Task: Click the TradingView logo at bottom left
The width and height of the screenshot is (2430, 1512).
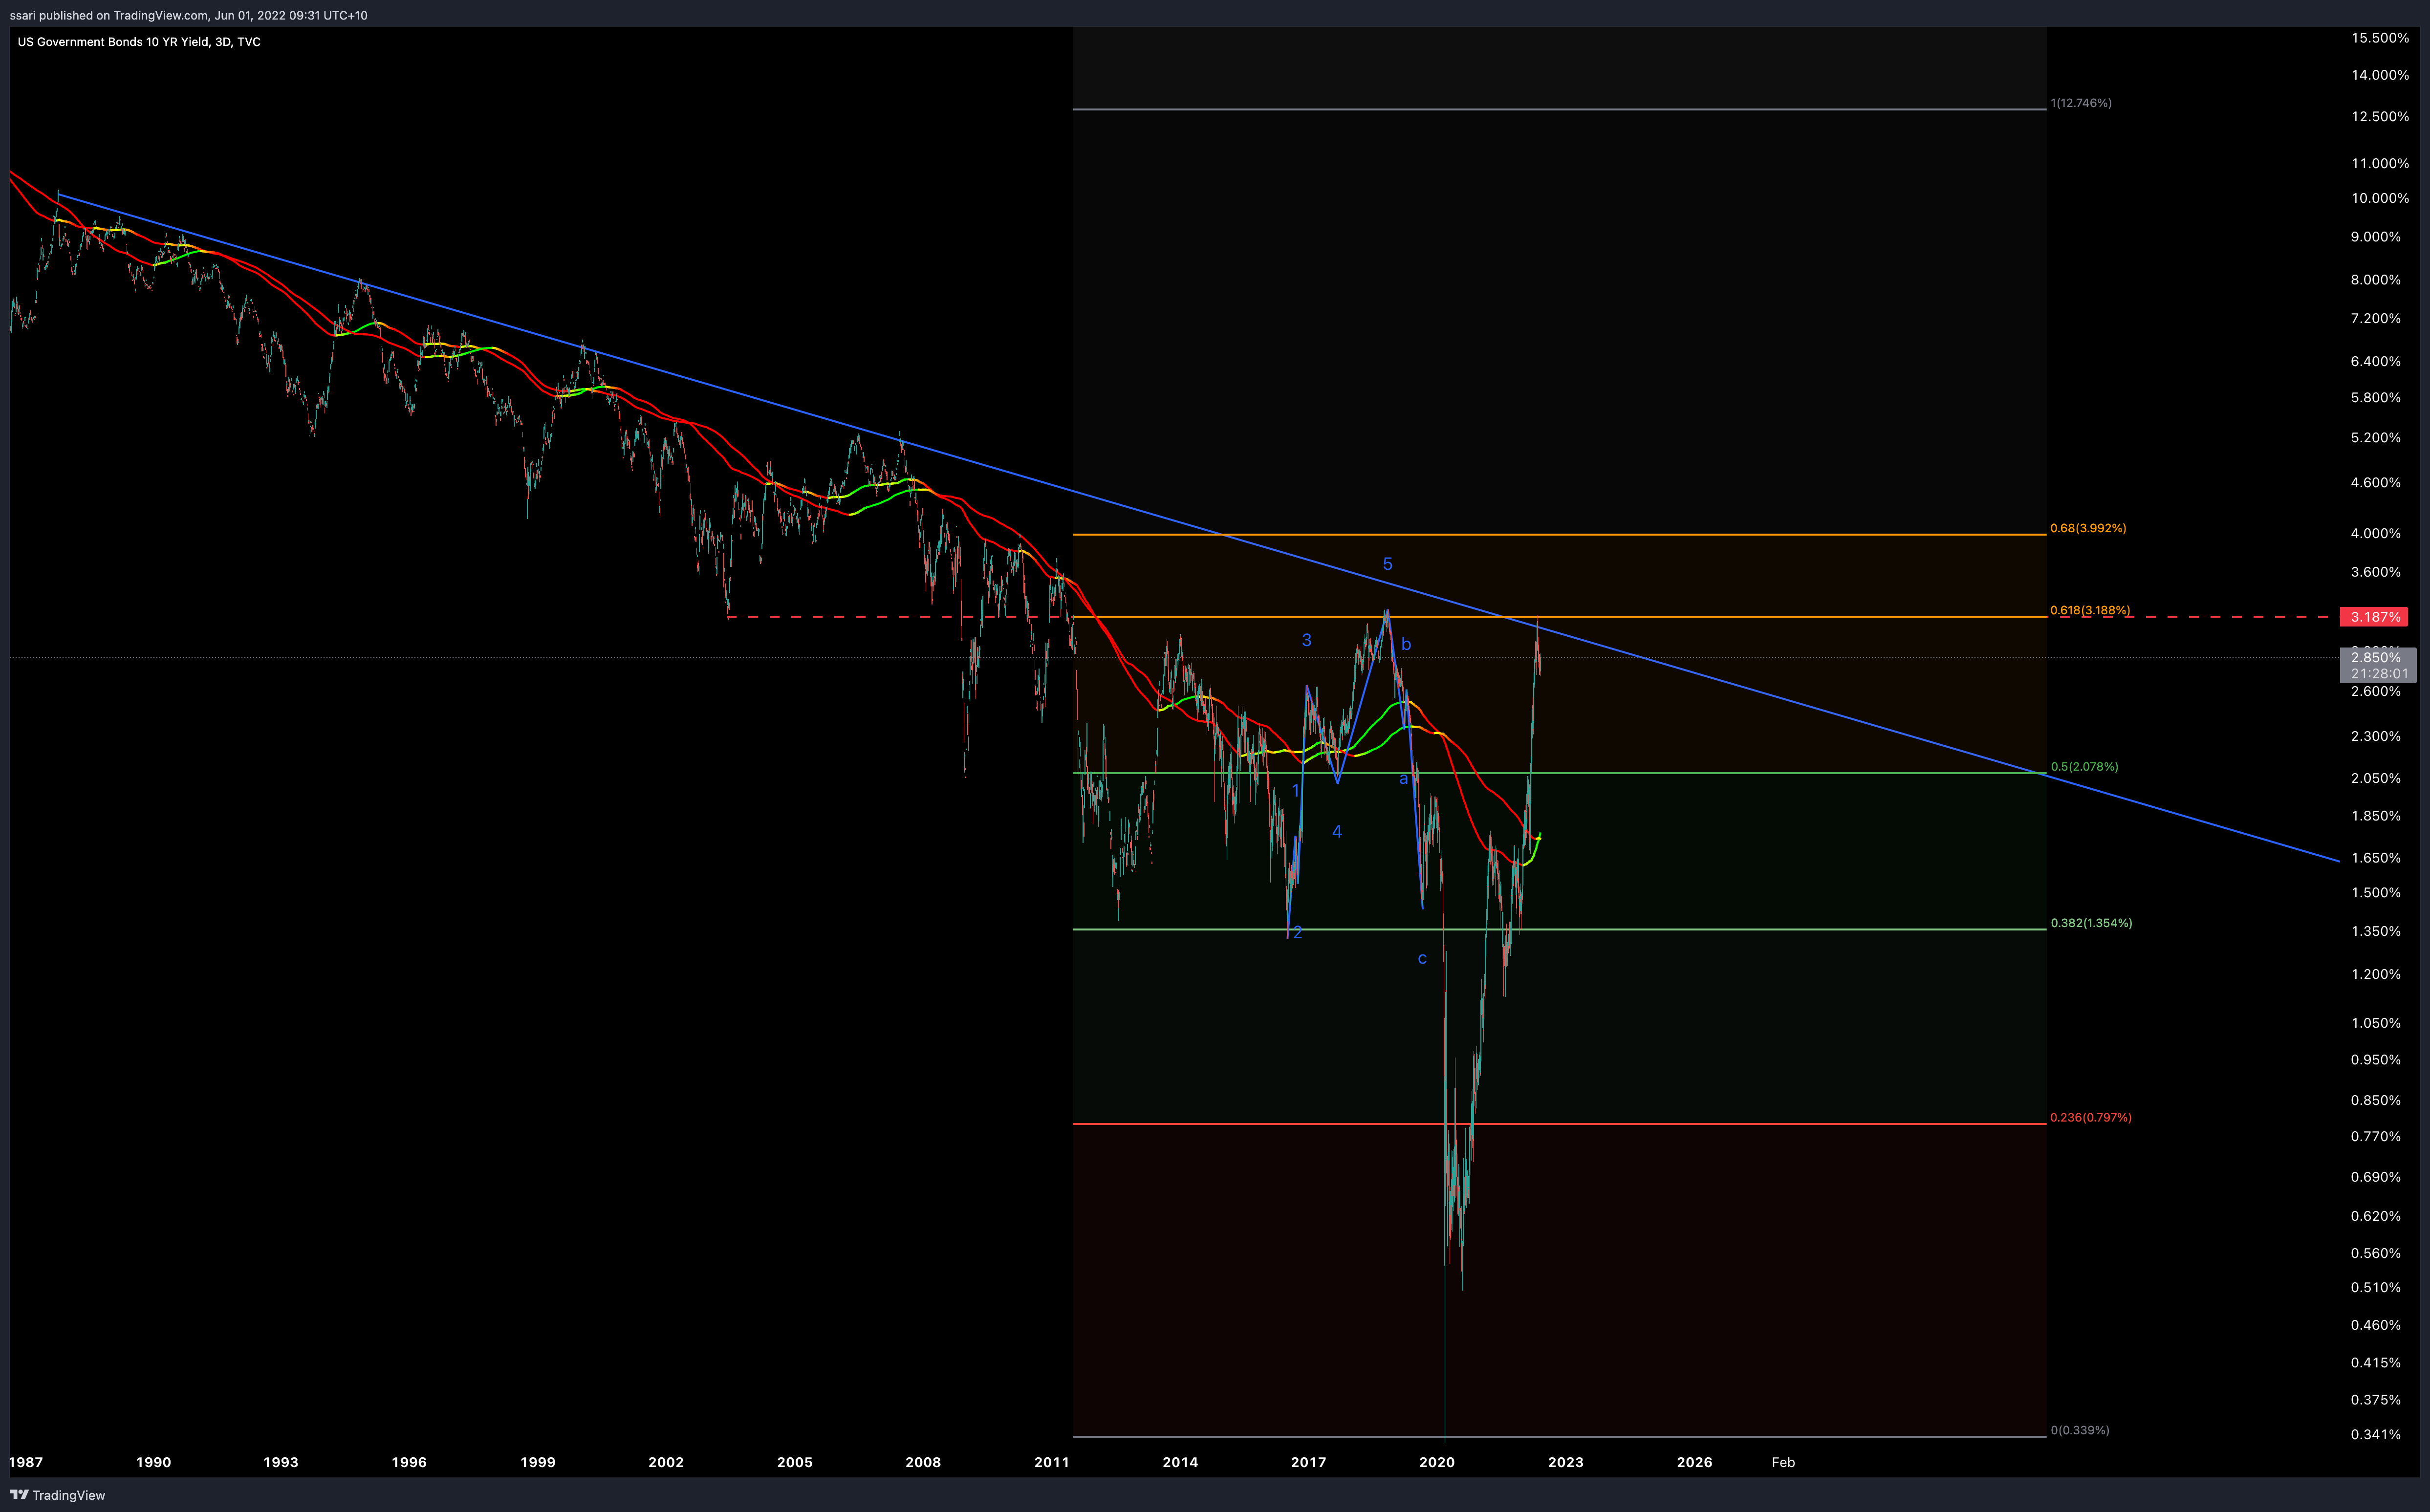Action: click(x=57, y=1495)
